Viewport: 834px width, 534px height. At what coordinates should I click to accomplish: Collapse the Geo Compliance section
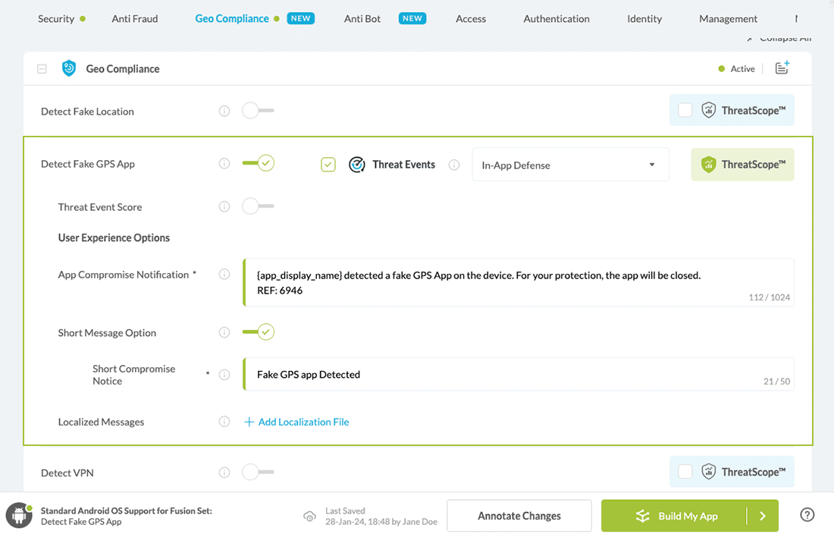(x=42, y=69)
